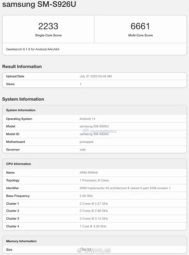
Task: Click the Views count row
Action: point(94,84)
